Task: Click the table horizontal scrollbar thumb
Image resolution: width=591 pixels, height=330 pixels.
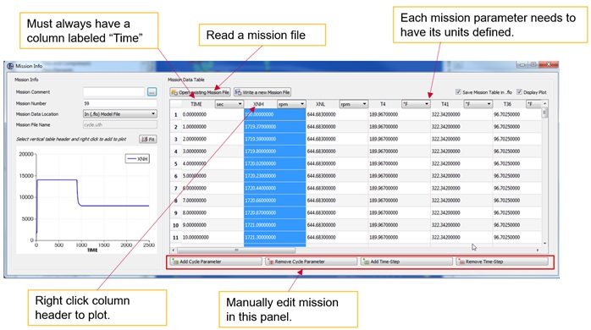Action: (x=236, y=250)
